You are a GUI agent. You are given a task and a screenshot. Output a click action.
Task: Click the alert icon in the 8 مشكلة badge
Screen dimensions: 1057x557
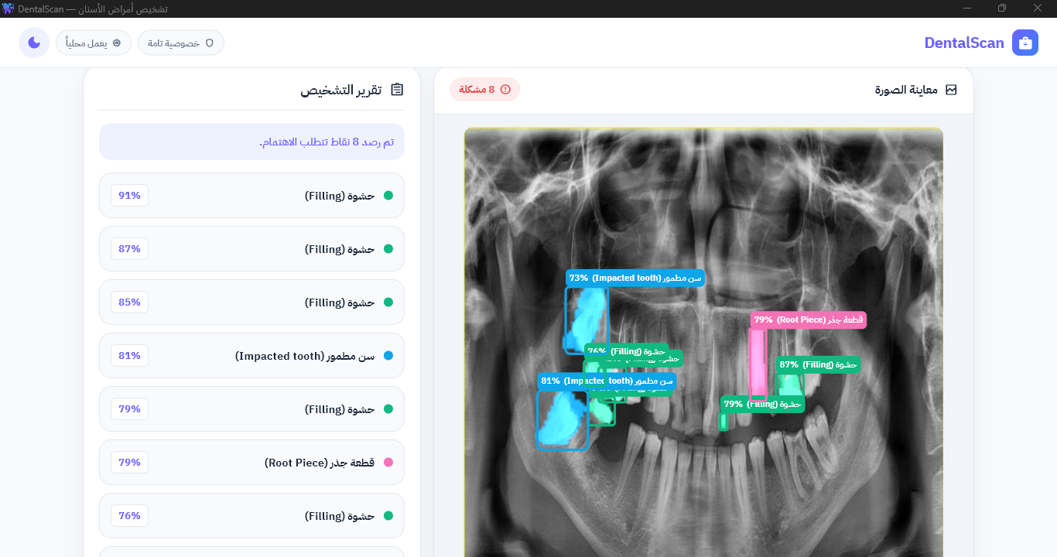[x=505, y=90]
